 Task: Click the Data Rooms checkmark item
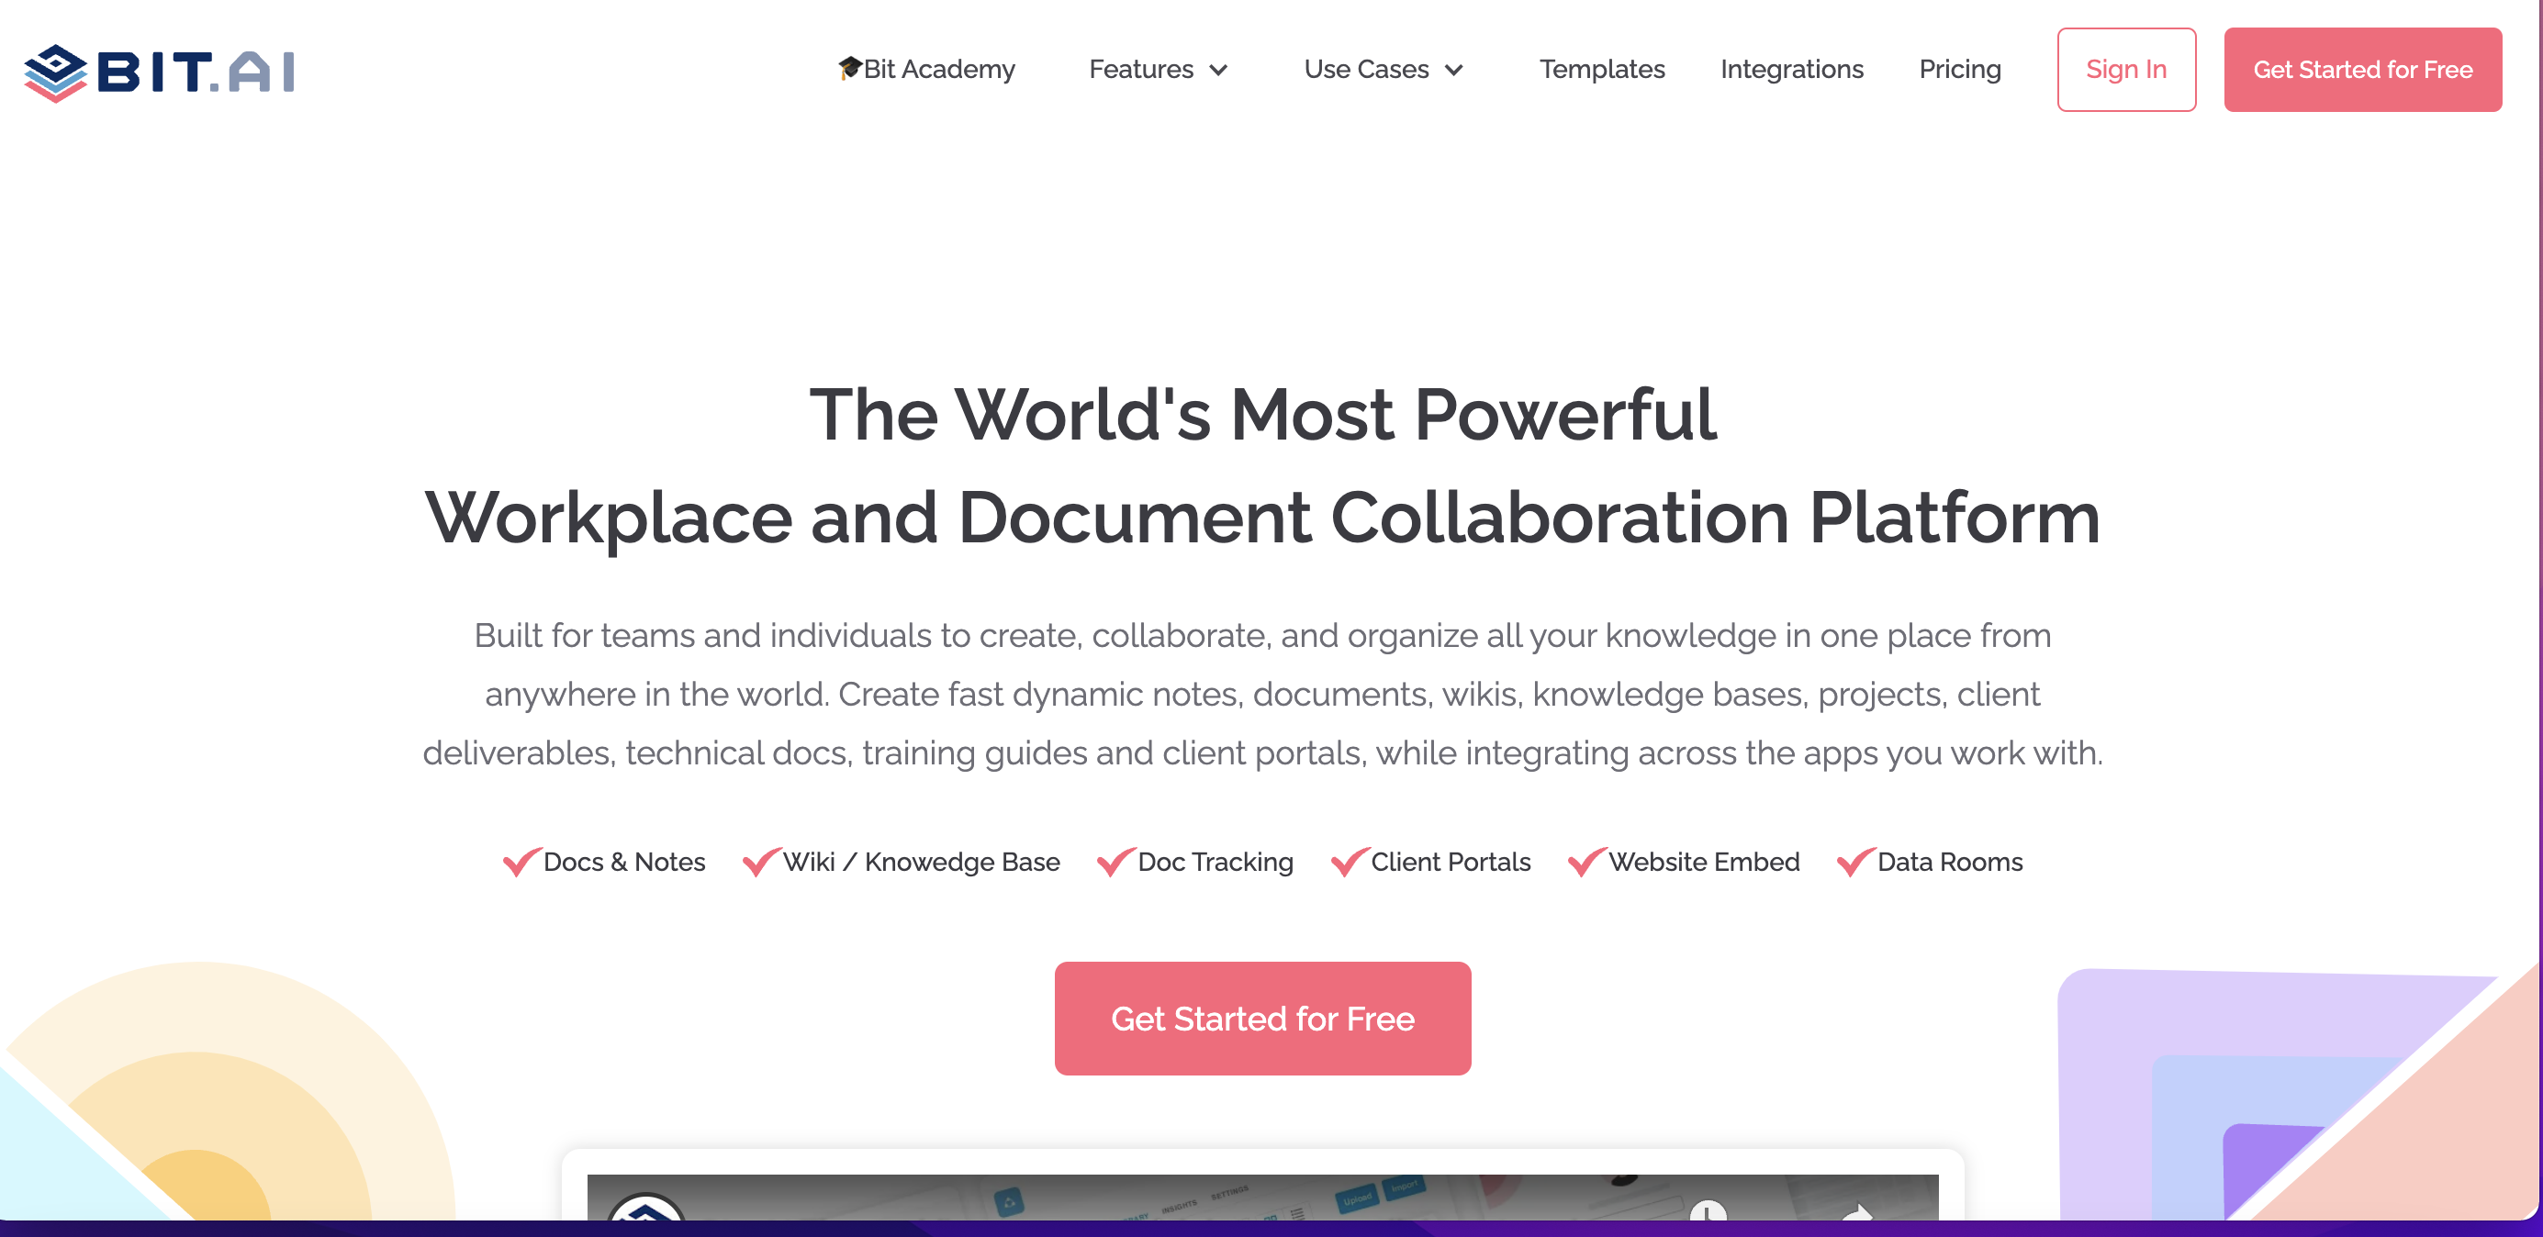pos(1929,861)
